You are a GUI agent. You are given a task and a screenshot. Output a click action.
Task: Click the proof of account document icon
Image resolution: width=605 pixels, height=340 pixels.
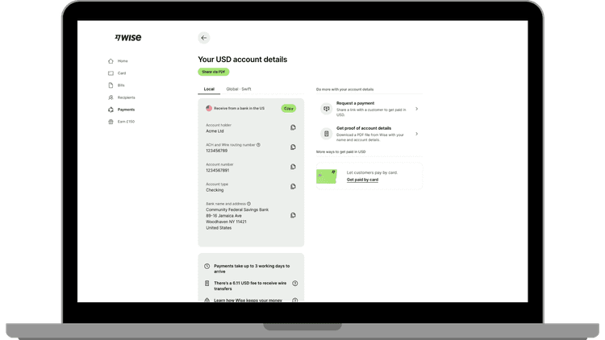click(327, 134)
